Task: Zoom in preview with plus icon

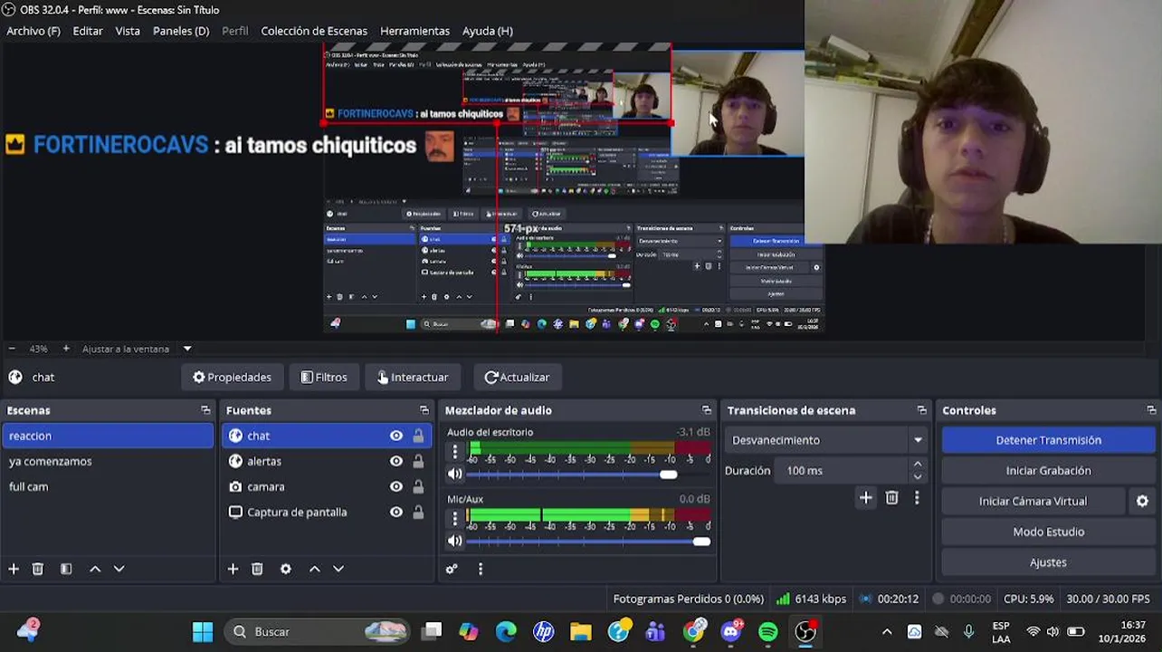Action: pyautogui.click(x=66, y=349)
